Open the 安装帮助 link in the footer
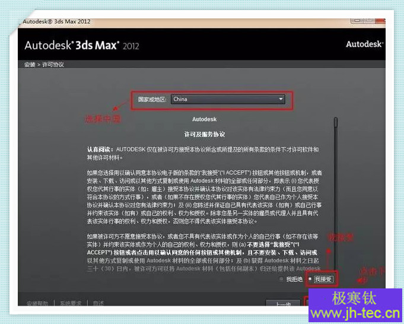Image resolution: width=404 pixels, height=324 pixels. point(37,303)
